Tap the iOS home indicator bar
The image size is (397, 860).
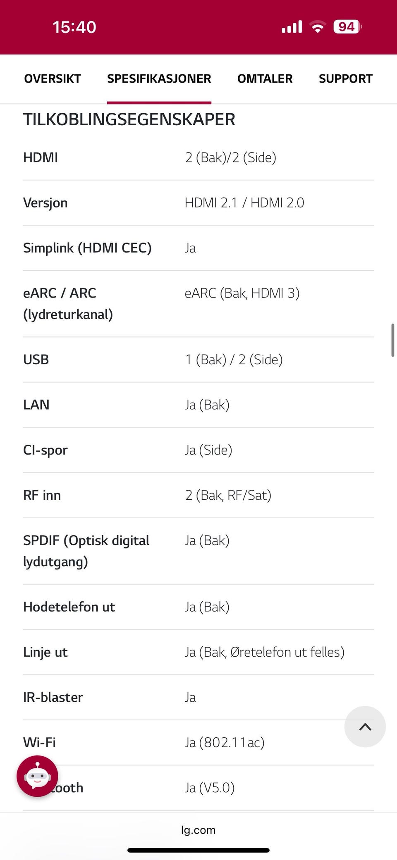coord(198,850)
